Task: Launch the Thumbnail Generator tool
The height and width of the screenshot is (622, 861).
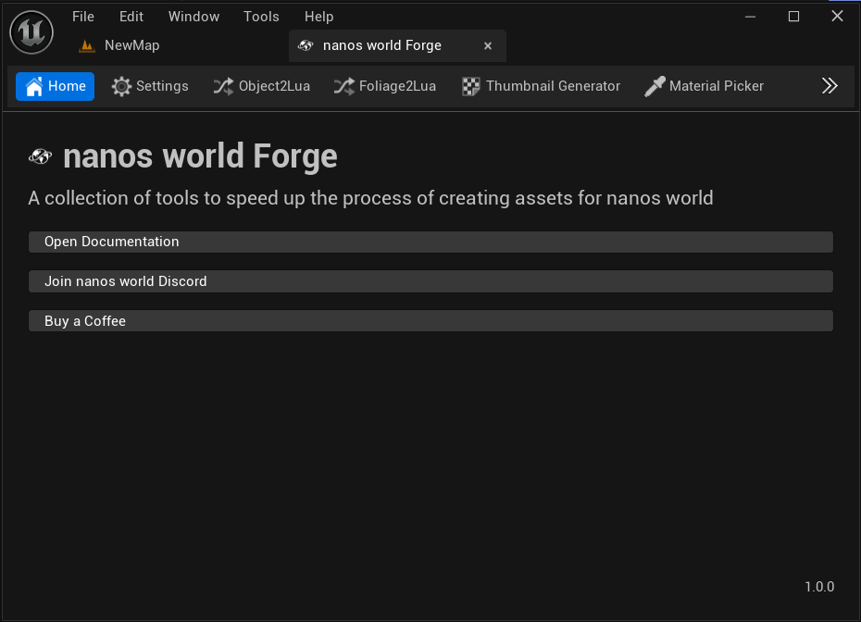Action: tap(541, 86)
